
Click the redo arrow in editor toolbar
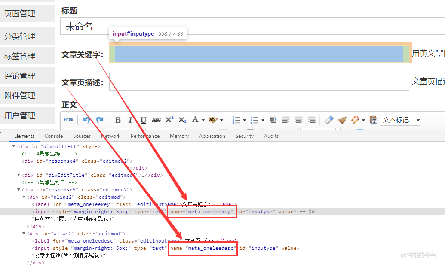[x=99, y=120]
